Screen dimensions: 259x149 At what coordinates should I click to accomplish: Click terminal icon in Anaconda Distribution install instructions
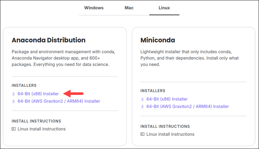pyautogui.click(x=14, y=129)
